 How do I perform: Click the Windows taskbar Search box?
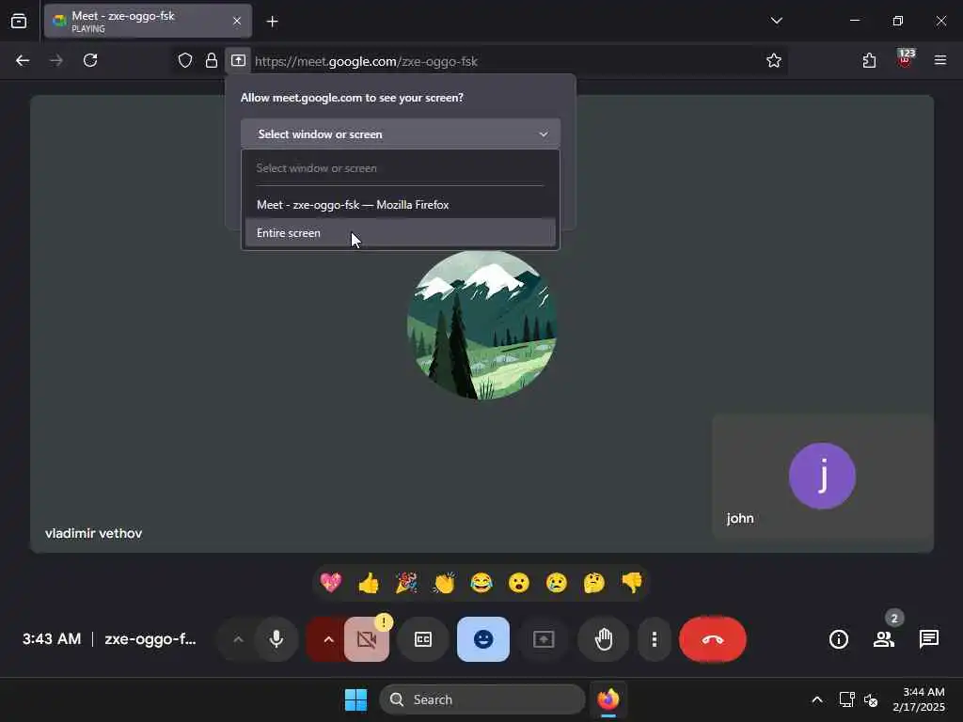(x=482, y=699)
